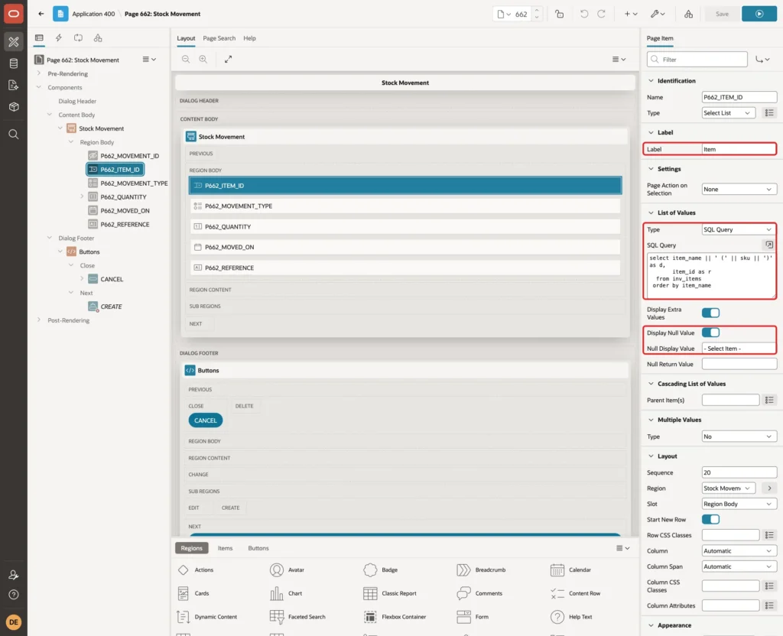Open the Slot Region Body dropdown

(739, 504)
